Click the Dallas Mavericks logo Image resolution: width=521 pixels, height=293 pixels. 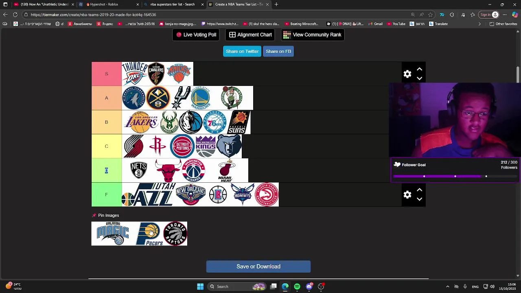(x=190, y=122)
